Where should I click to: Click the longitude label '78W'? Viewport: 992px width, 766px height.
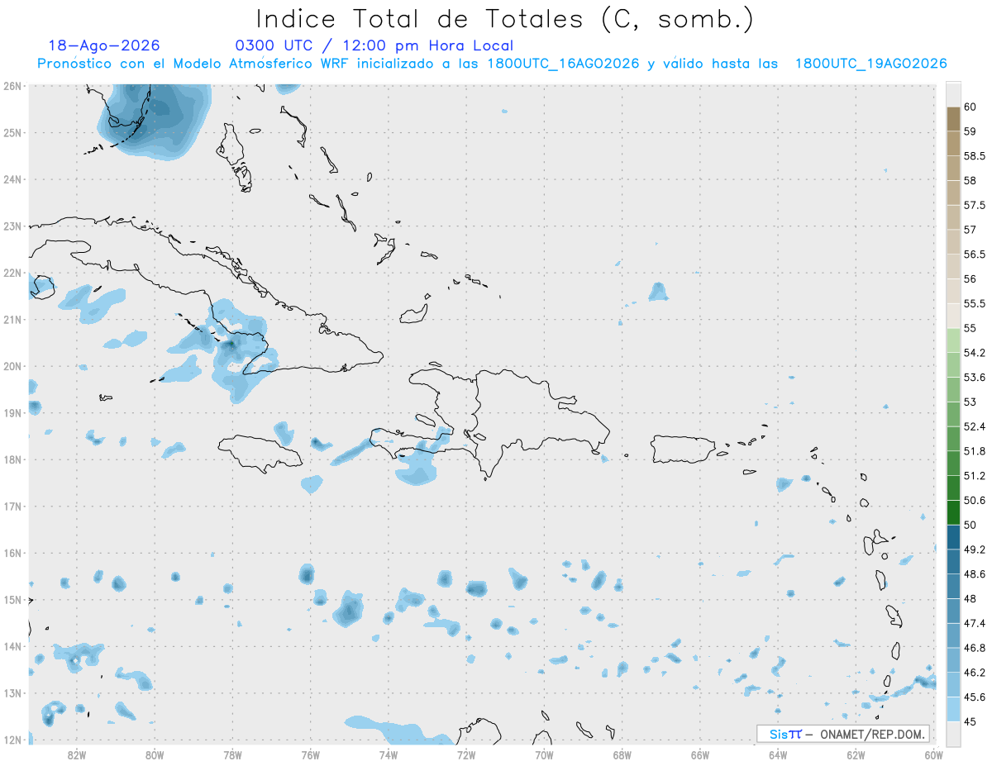pos(232,754)
